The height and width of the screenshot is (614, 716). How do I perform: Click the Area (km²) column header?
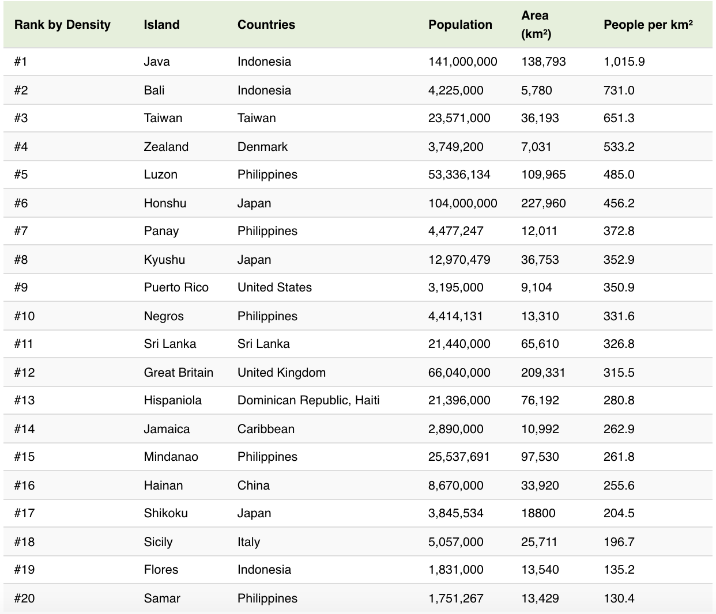536,25
